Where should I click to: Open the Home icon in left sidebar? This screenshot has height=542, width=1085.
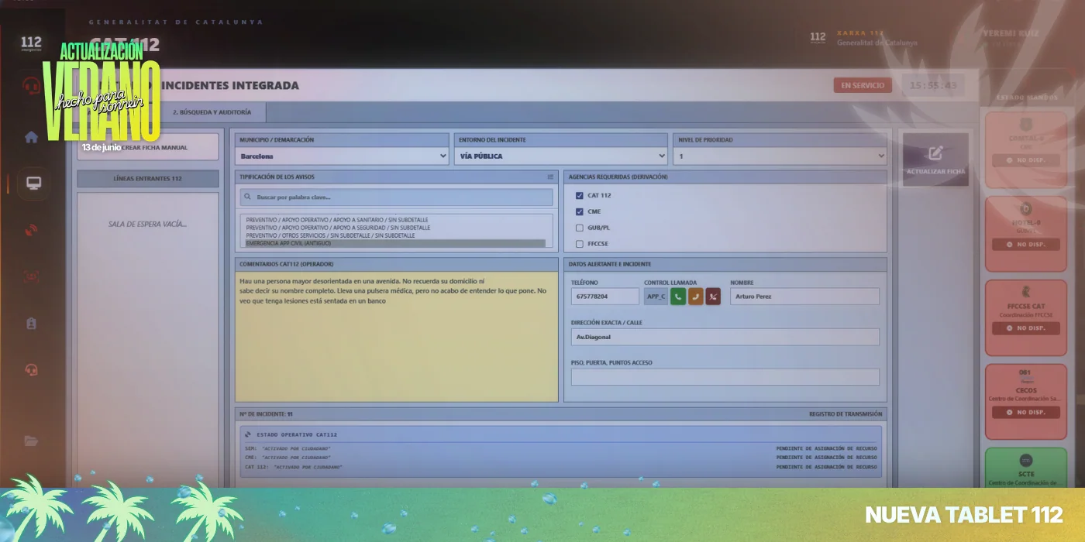31,137
